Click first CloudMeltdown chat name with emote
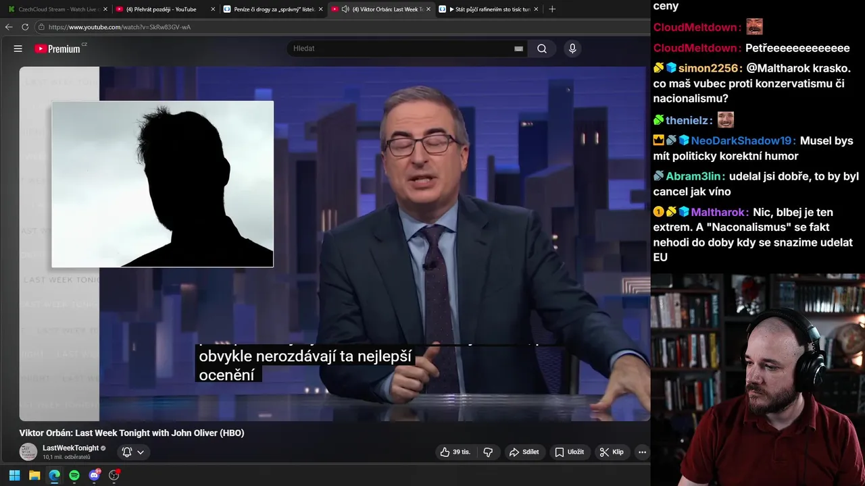865x486 pixels. (x=697, y=28)
